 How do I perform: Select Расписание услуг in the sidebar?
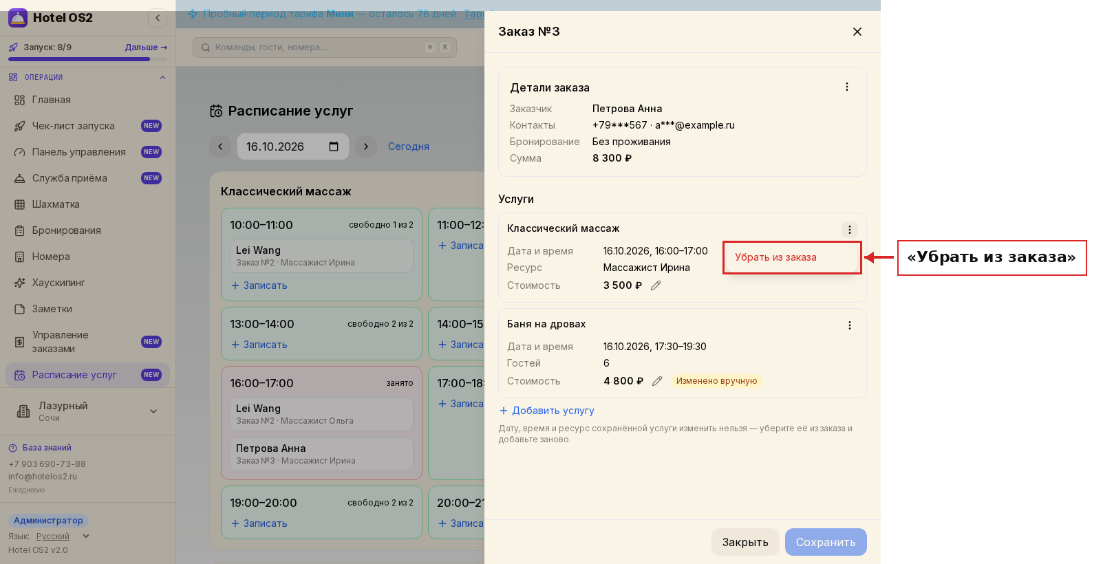87,375
